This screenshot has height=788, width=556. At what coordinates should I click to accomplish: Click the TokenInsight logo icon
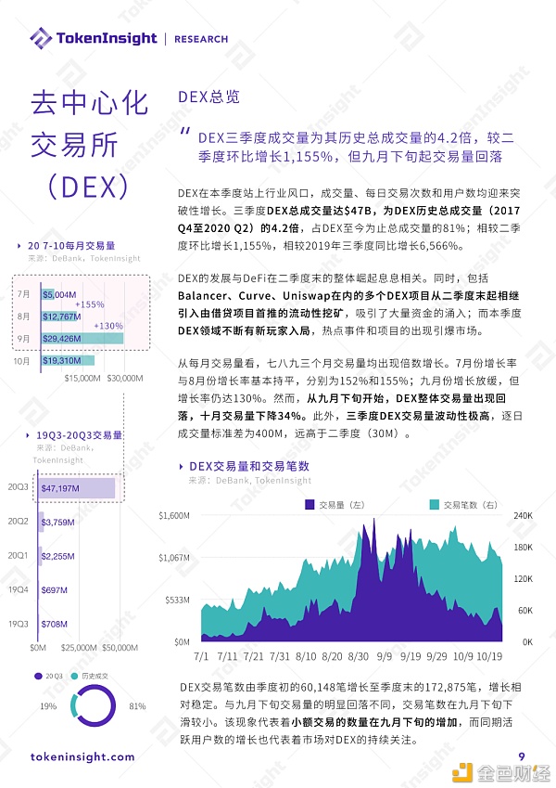pyautogui.click(x=41, y=38)
